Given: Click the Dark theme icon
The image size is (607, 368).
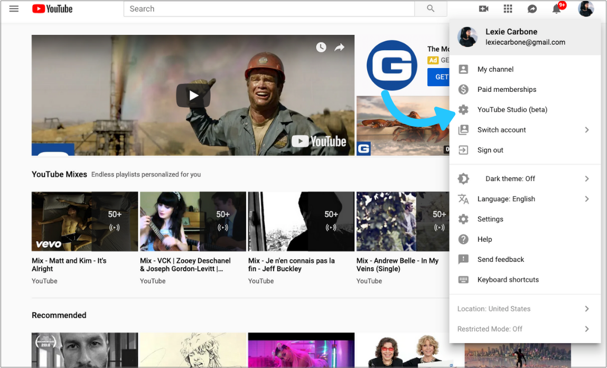Looking at the screenshot, I should click(x=463, y=178).
